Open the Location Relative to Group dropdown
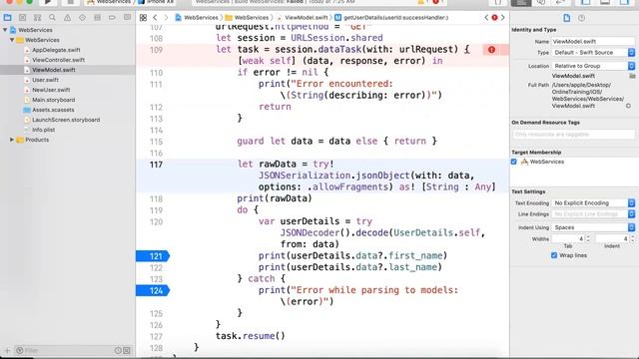The image size is (639, 359). click(593, 66)
